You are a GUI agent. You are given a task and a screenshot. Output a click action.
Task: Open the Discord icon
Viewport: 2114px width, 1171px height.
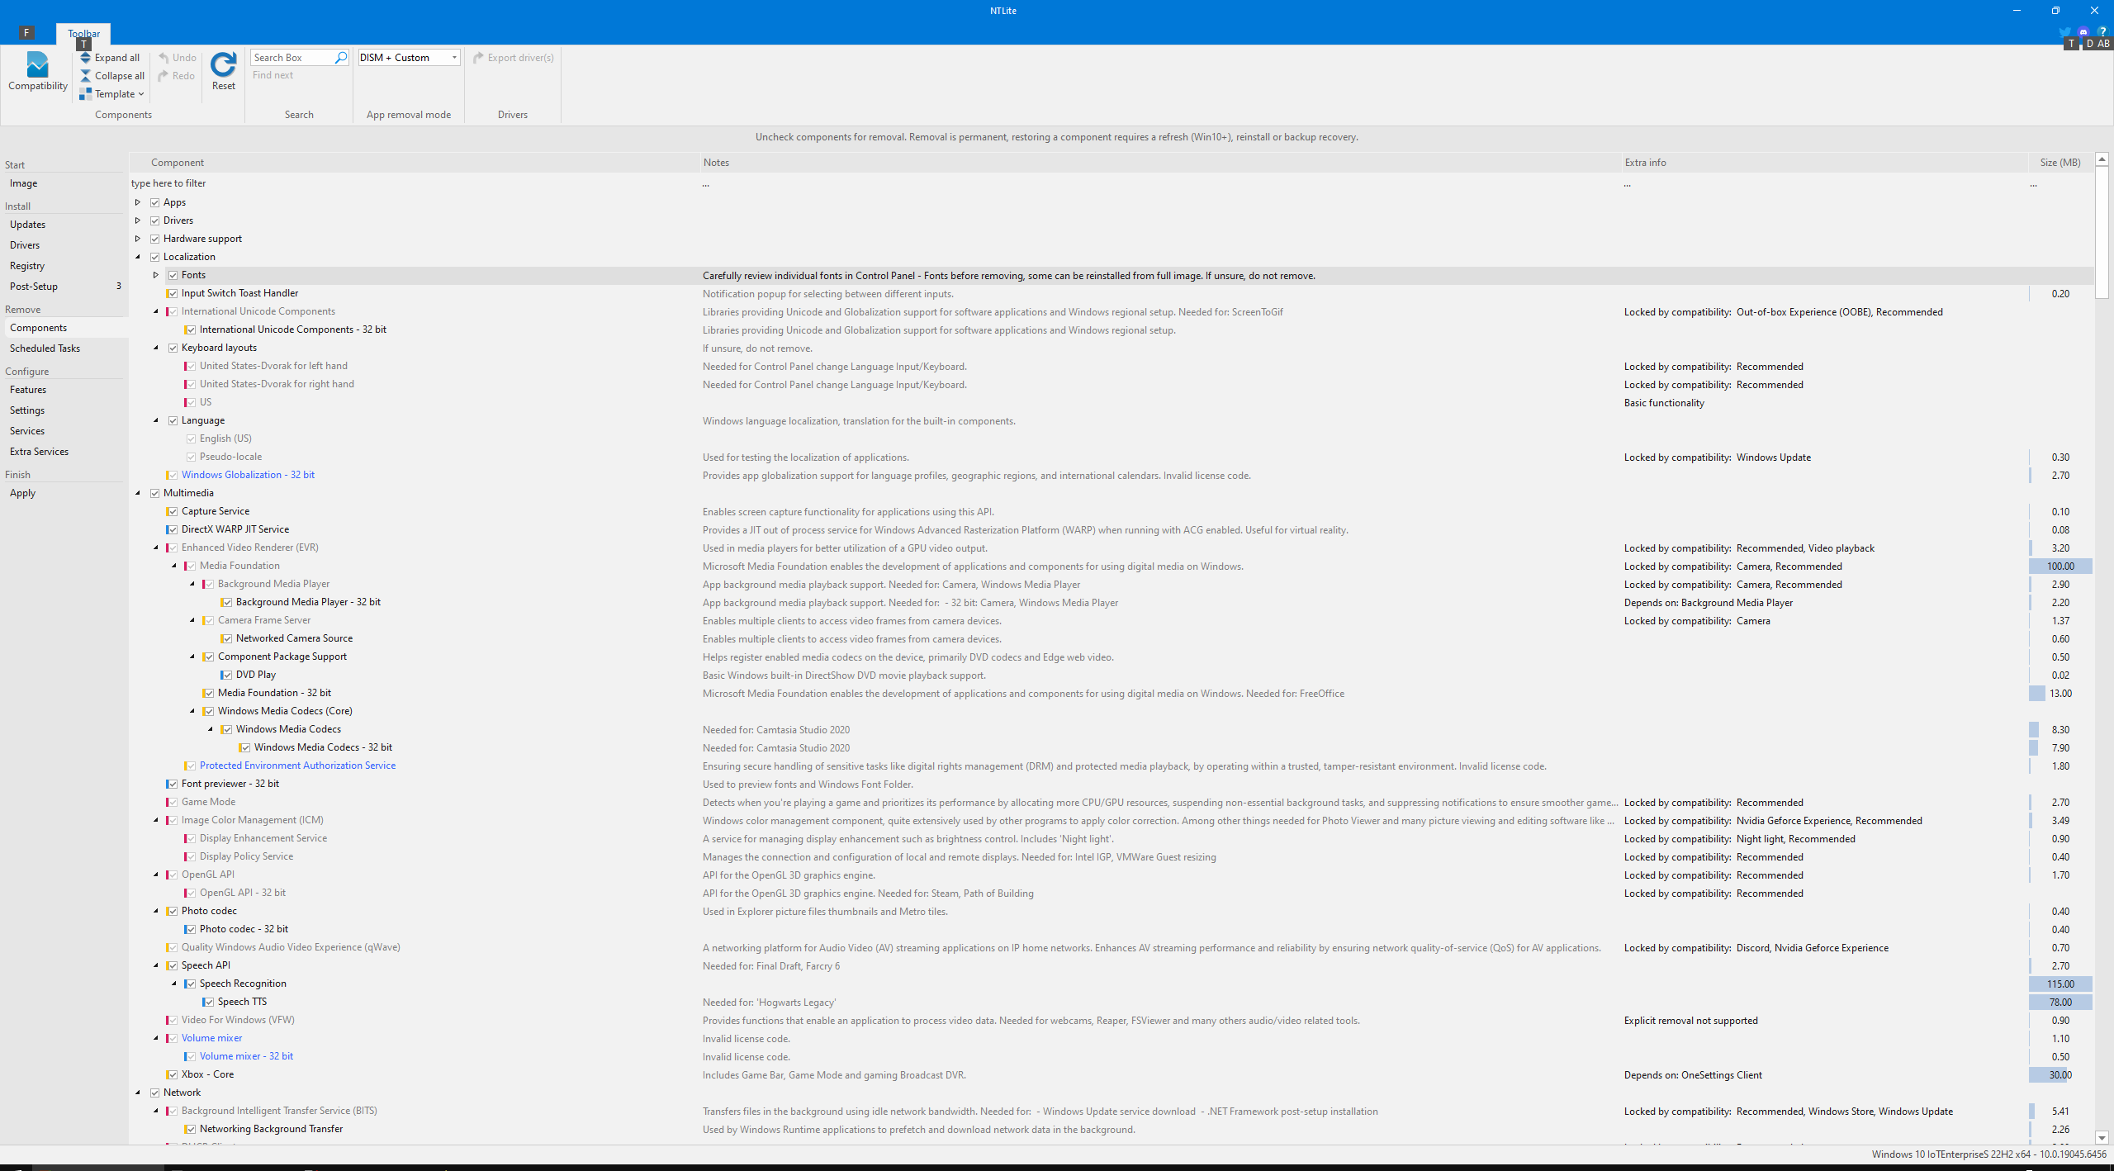click(x=2083, y=32)
